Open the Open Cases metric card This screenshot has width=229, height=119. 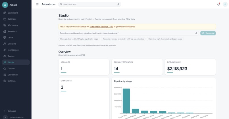coord(84,98)
